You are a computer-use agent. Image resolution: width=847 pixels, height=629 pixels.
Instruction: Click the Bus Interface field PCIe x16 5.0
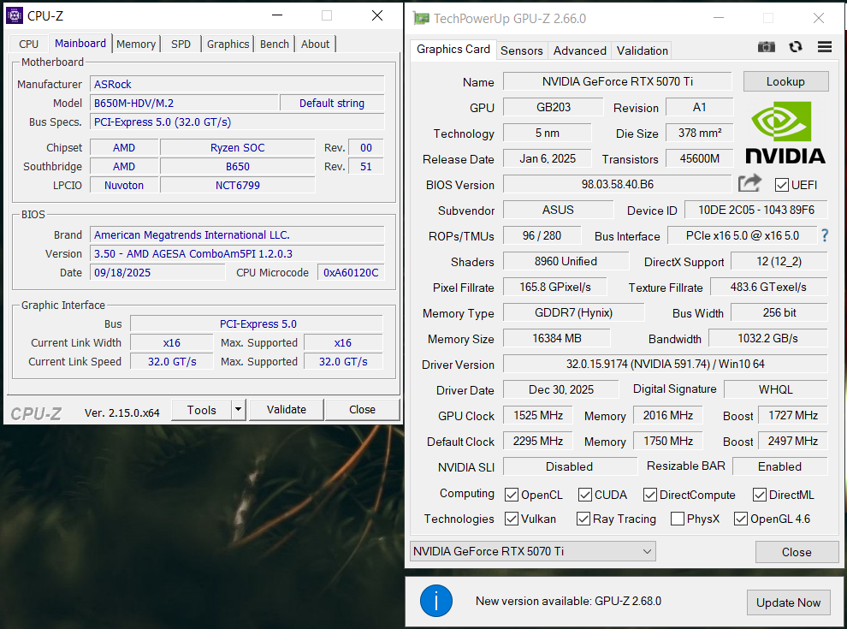743,235
